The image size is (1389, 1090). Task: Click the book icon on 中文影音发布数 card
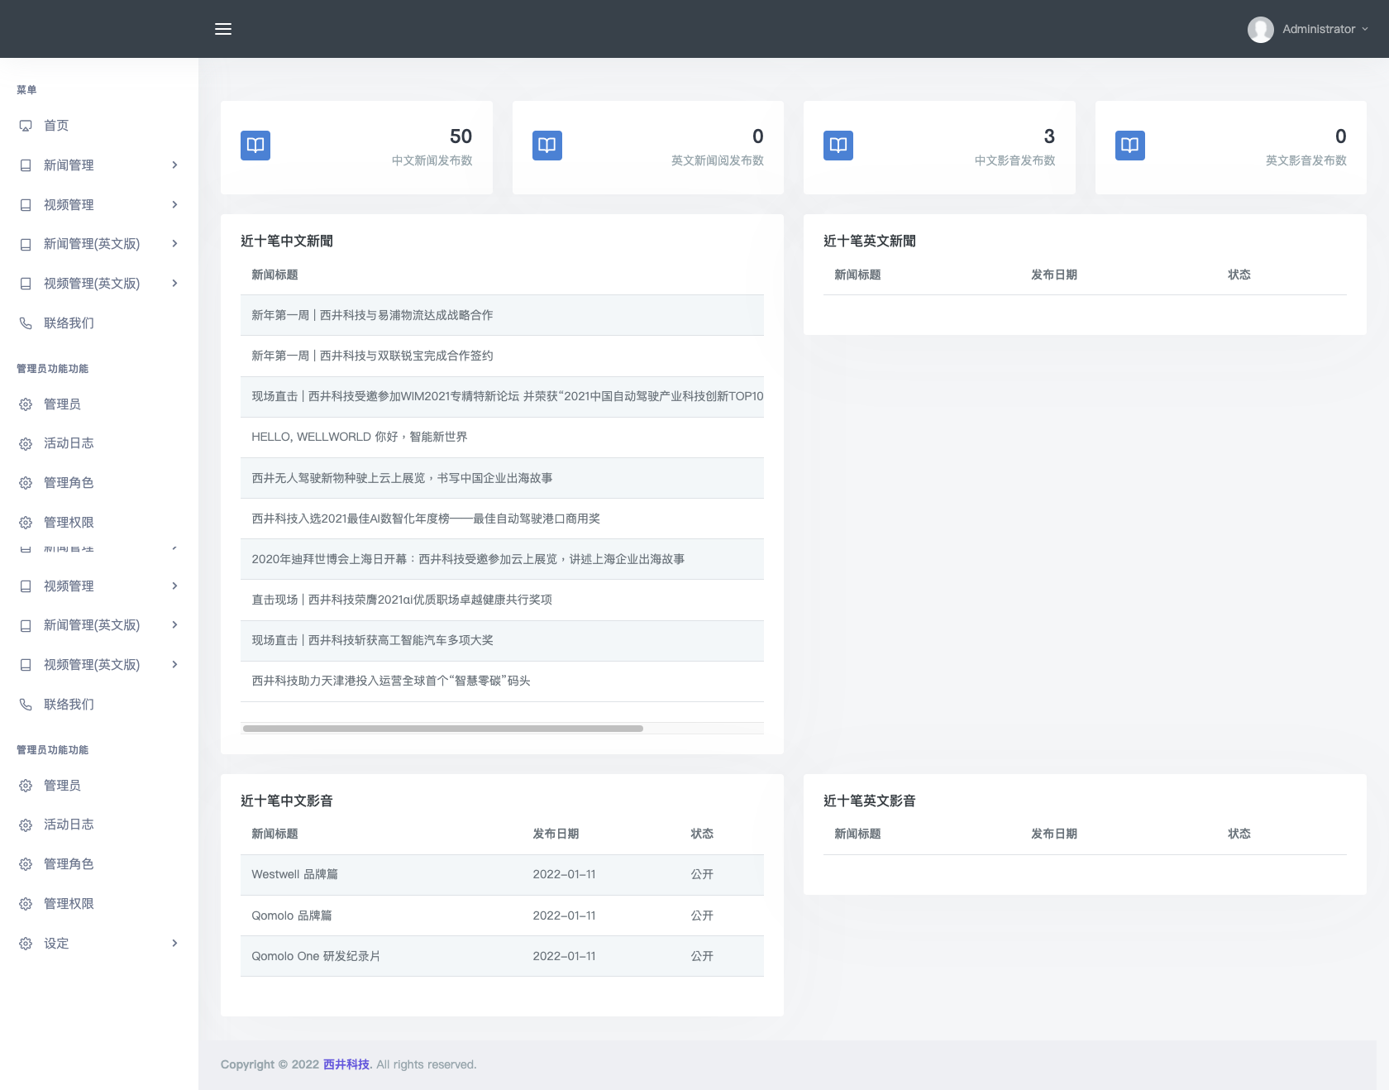tap(838, 146)
